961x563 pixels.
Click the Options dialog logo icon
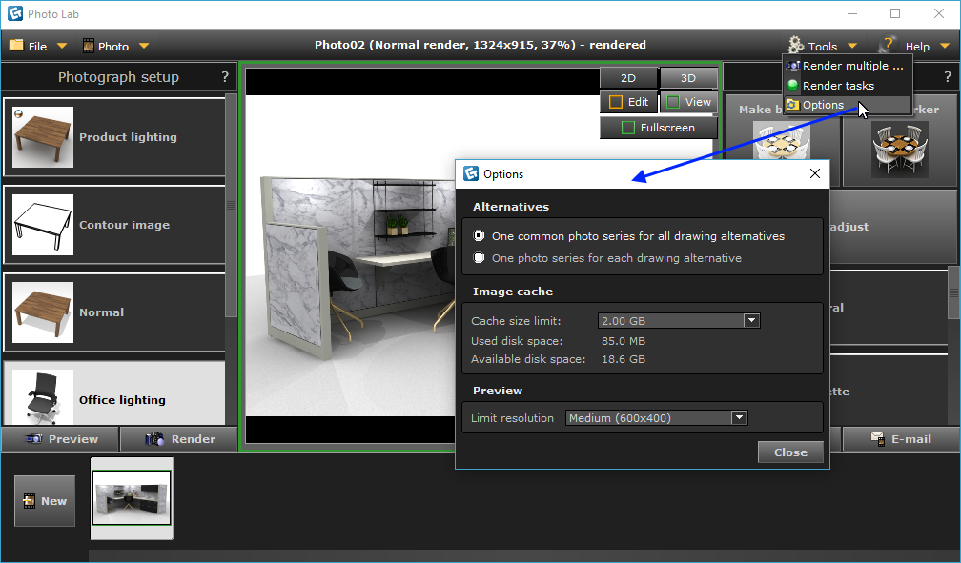[x=471, y=174]
